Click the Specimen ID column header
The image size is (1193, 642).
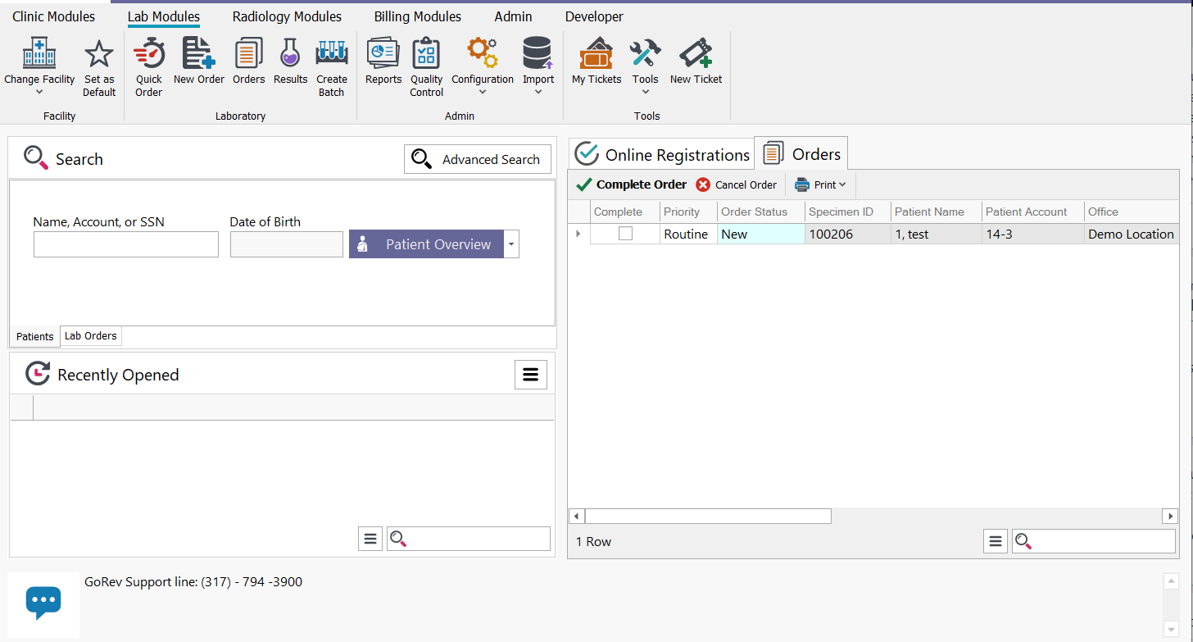click(848, 212)
